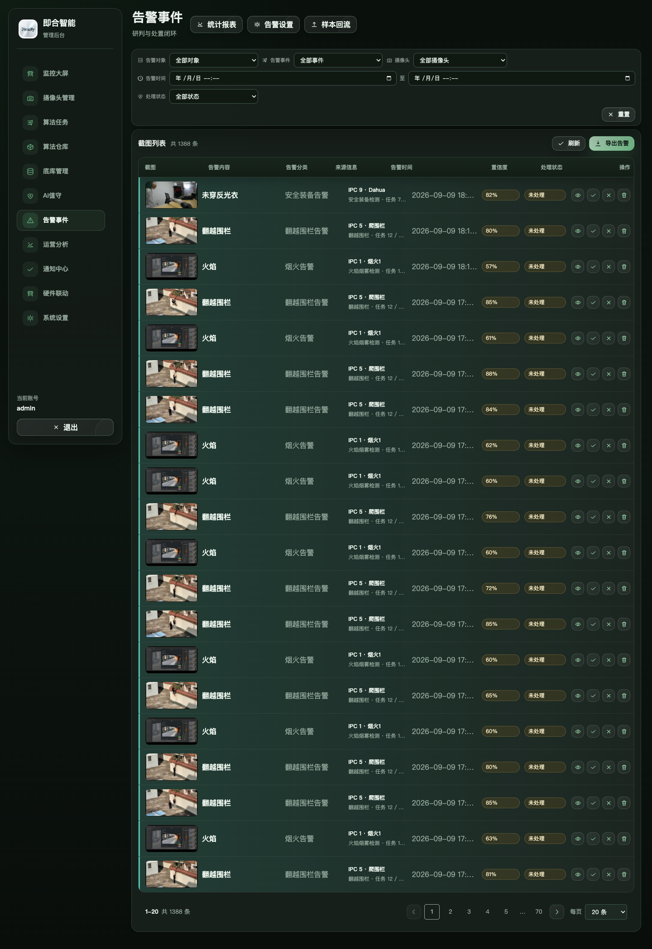Viewport: 652px width, 949px height.
Task: Navigate to 系统设置 in the sidebar
Action: pyautogui.click(x=61, y=318)
